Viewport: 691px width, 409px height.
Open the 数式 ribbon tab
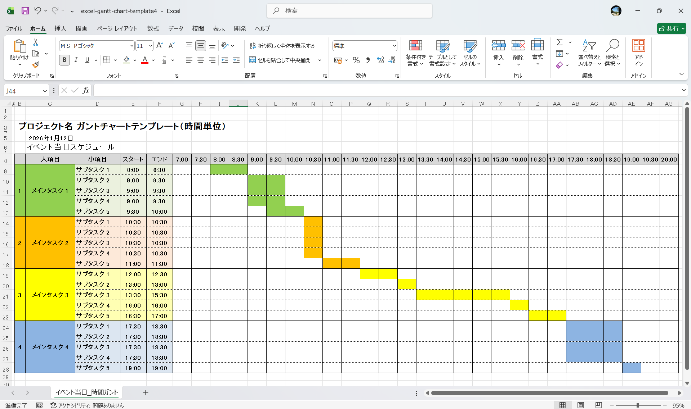click(x=153, y=28)
